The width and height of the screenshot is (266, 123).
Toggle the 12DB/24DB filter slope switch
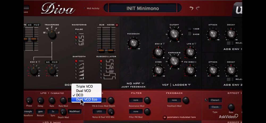190,32
